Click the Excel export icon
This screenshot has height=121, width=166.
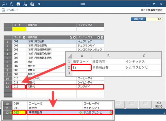point(32,4)
